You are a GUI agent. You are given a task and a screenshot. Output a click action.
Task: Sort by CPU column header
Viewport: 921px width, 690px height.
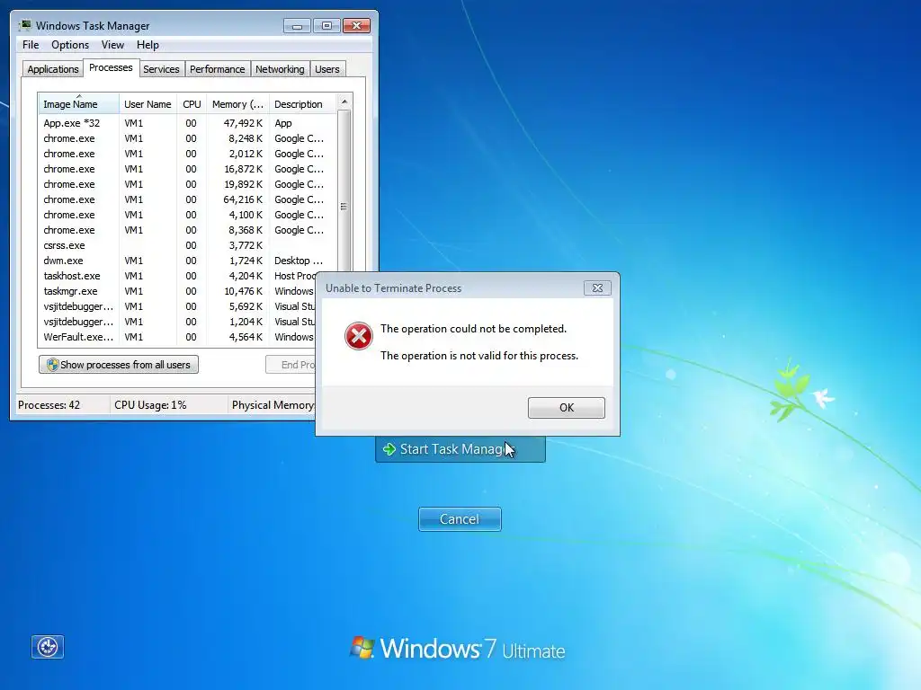click(192, 104)
